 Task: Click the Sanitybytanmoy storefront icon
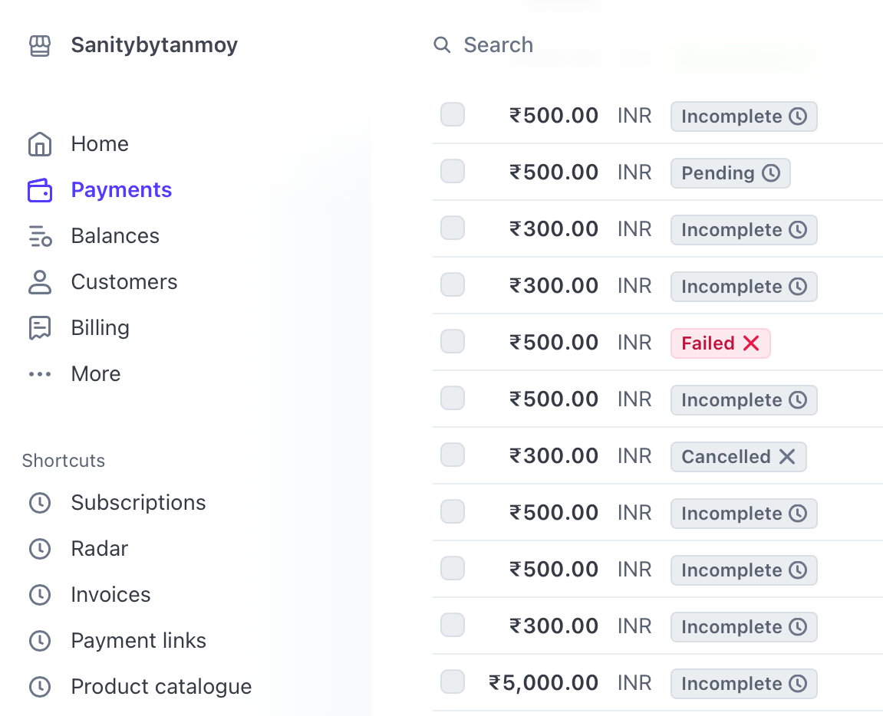[x=39, y=45]
